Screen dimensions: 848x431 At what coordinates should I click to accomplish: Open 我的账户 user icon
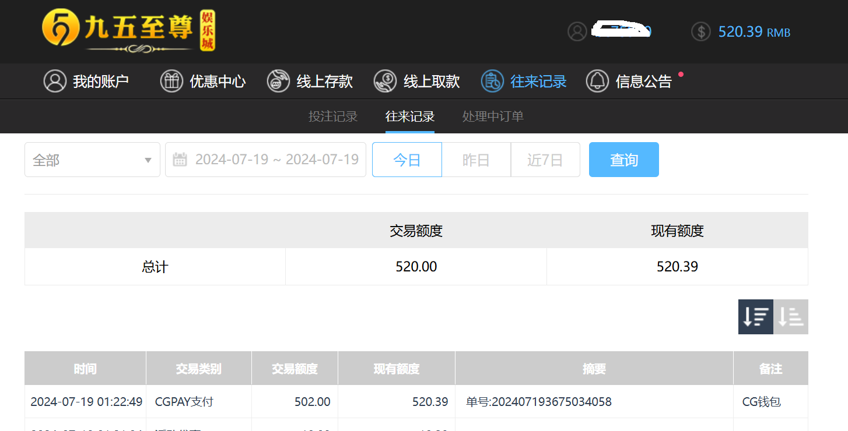[x=55, y=81]
